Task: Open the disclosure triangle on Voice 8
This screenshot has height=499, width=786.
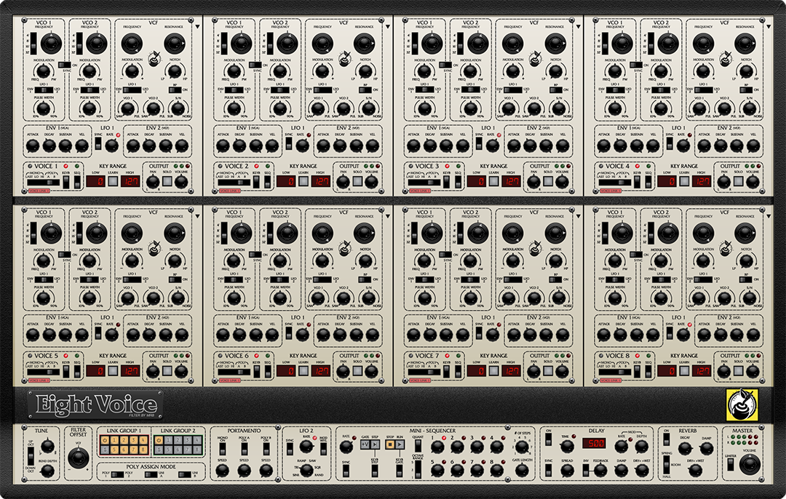Action: click(x=769, y=216)
